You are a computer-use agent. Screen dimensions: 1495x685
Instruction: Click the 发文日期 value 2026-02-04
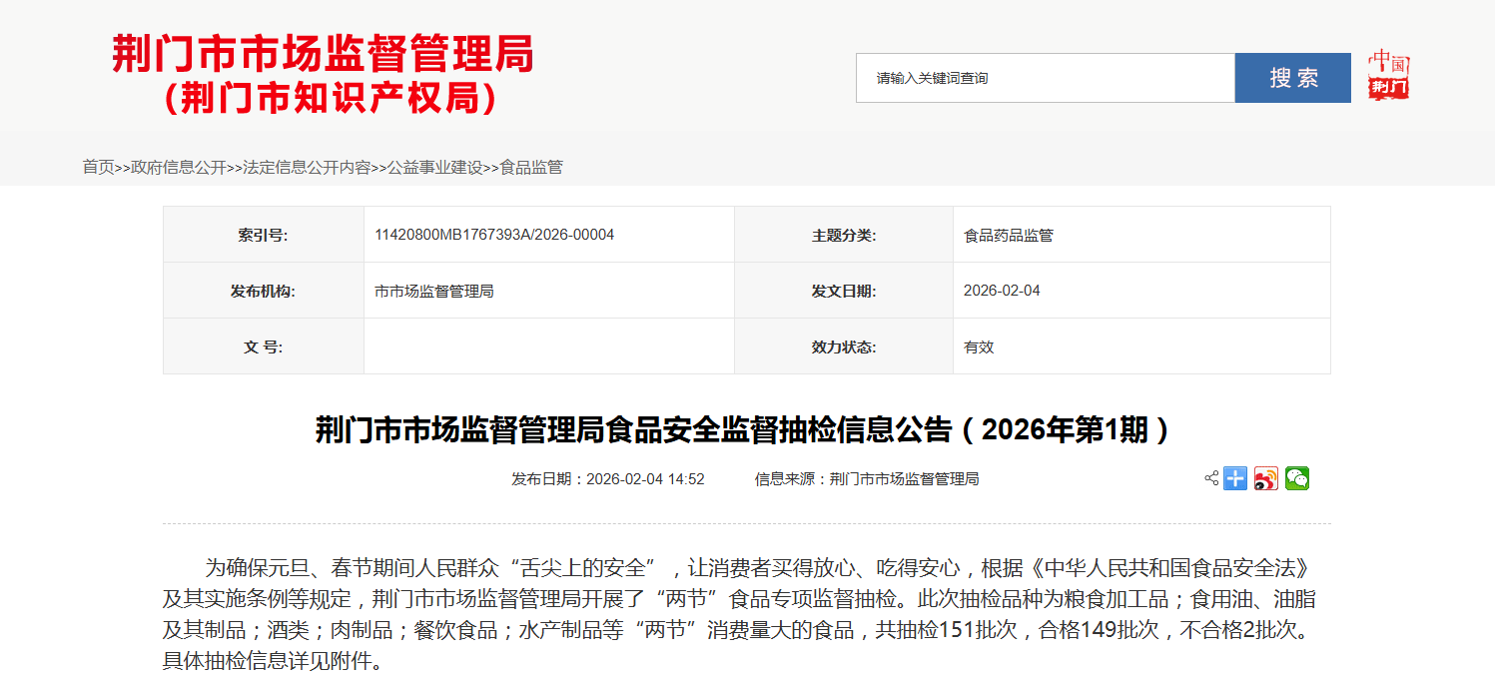(x=1002, y=291)
